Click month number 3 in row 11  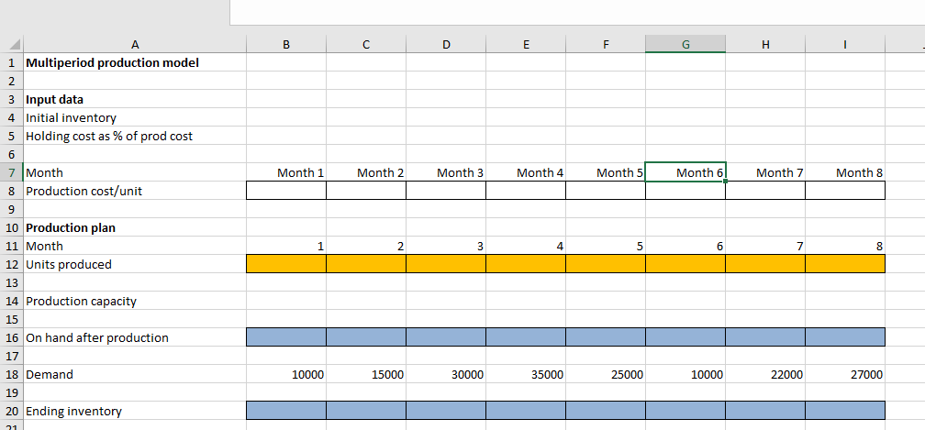coord(446,246)
